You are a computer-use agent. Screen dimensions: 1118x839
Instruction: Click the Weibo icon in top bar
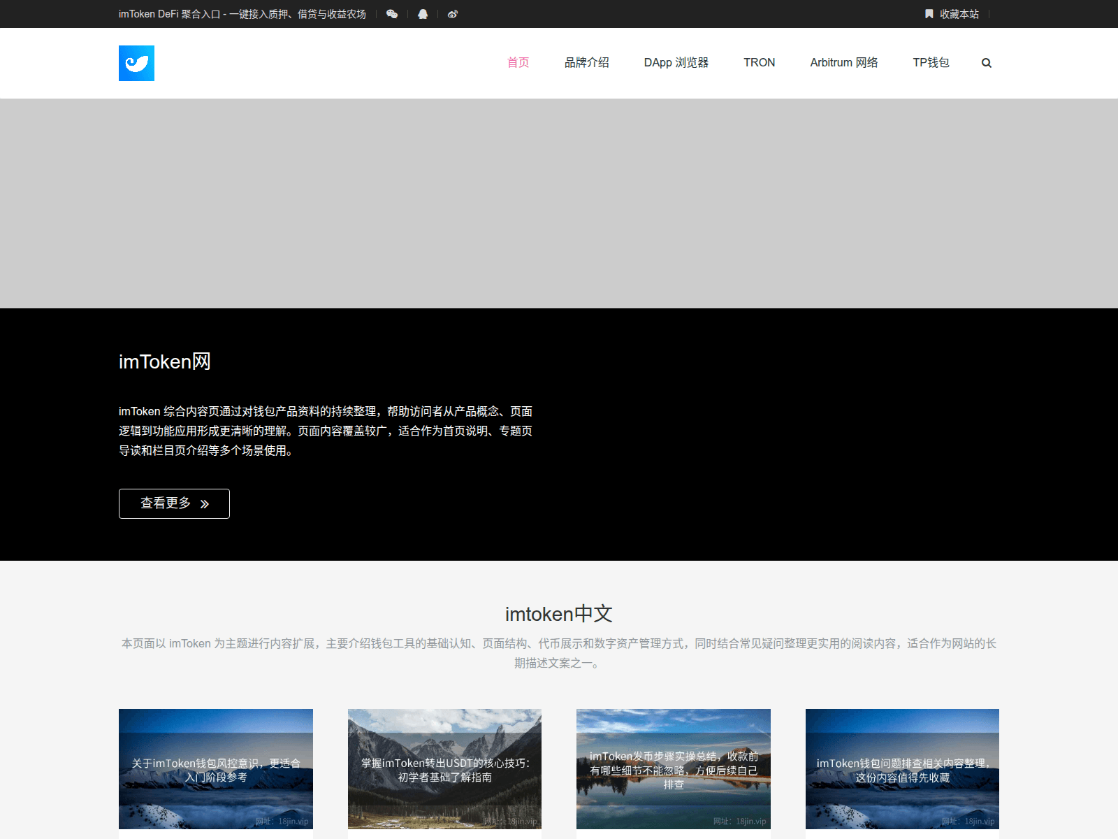pyautogui.click(x=453, y=14)
